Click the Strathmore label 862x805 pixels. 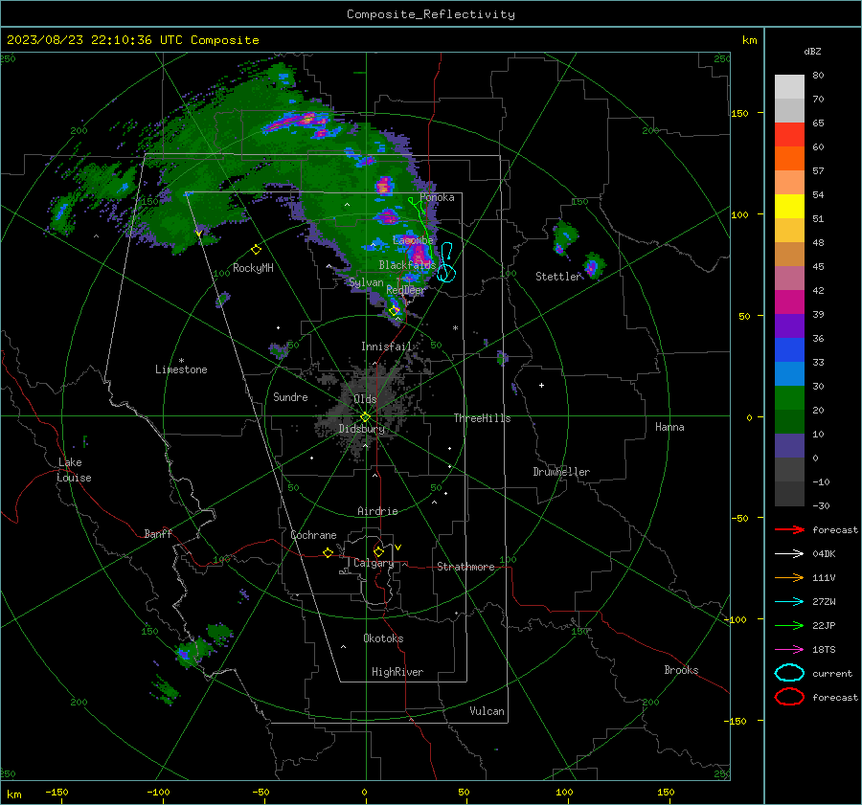[x=465, y=567]
